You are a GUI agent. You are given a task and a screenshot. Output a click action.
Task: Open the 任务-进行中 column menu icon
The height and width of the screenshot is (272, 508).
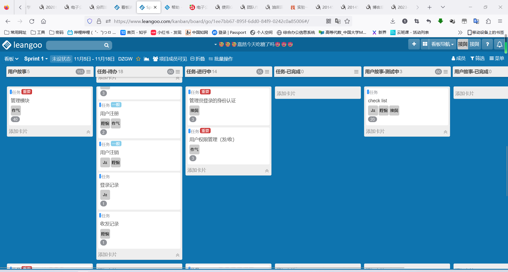pos(267,72)
